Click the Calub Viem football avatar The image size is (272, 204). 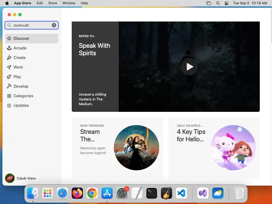coord(10,178)
